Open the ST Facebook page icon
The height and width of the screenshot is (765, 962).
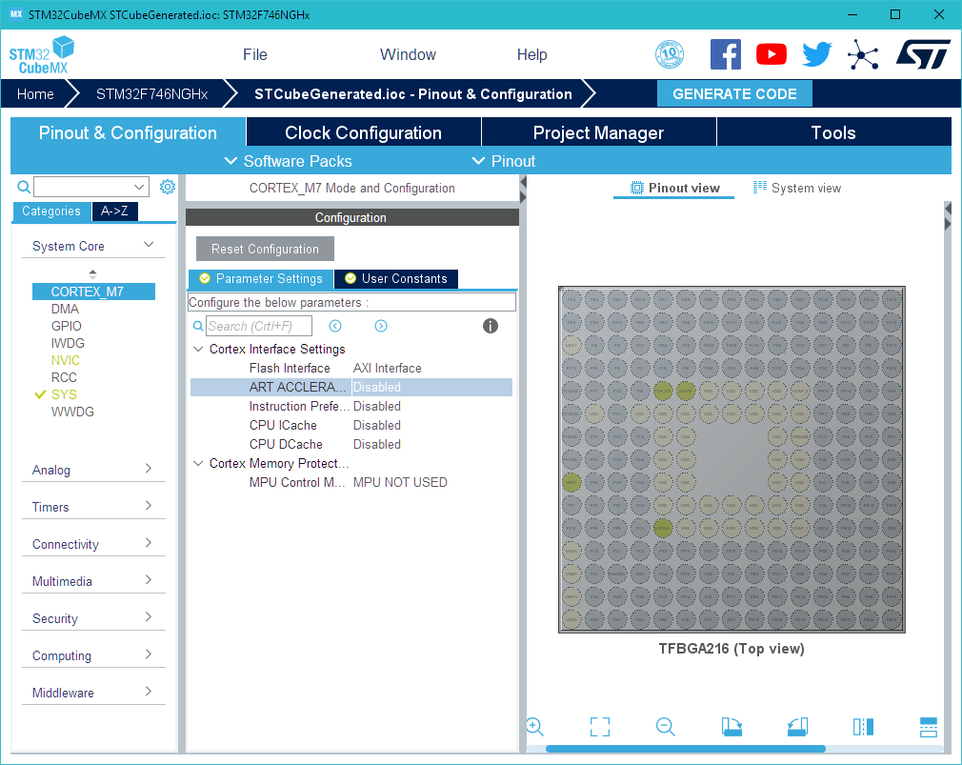[725, 54]
